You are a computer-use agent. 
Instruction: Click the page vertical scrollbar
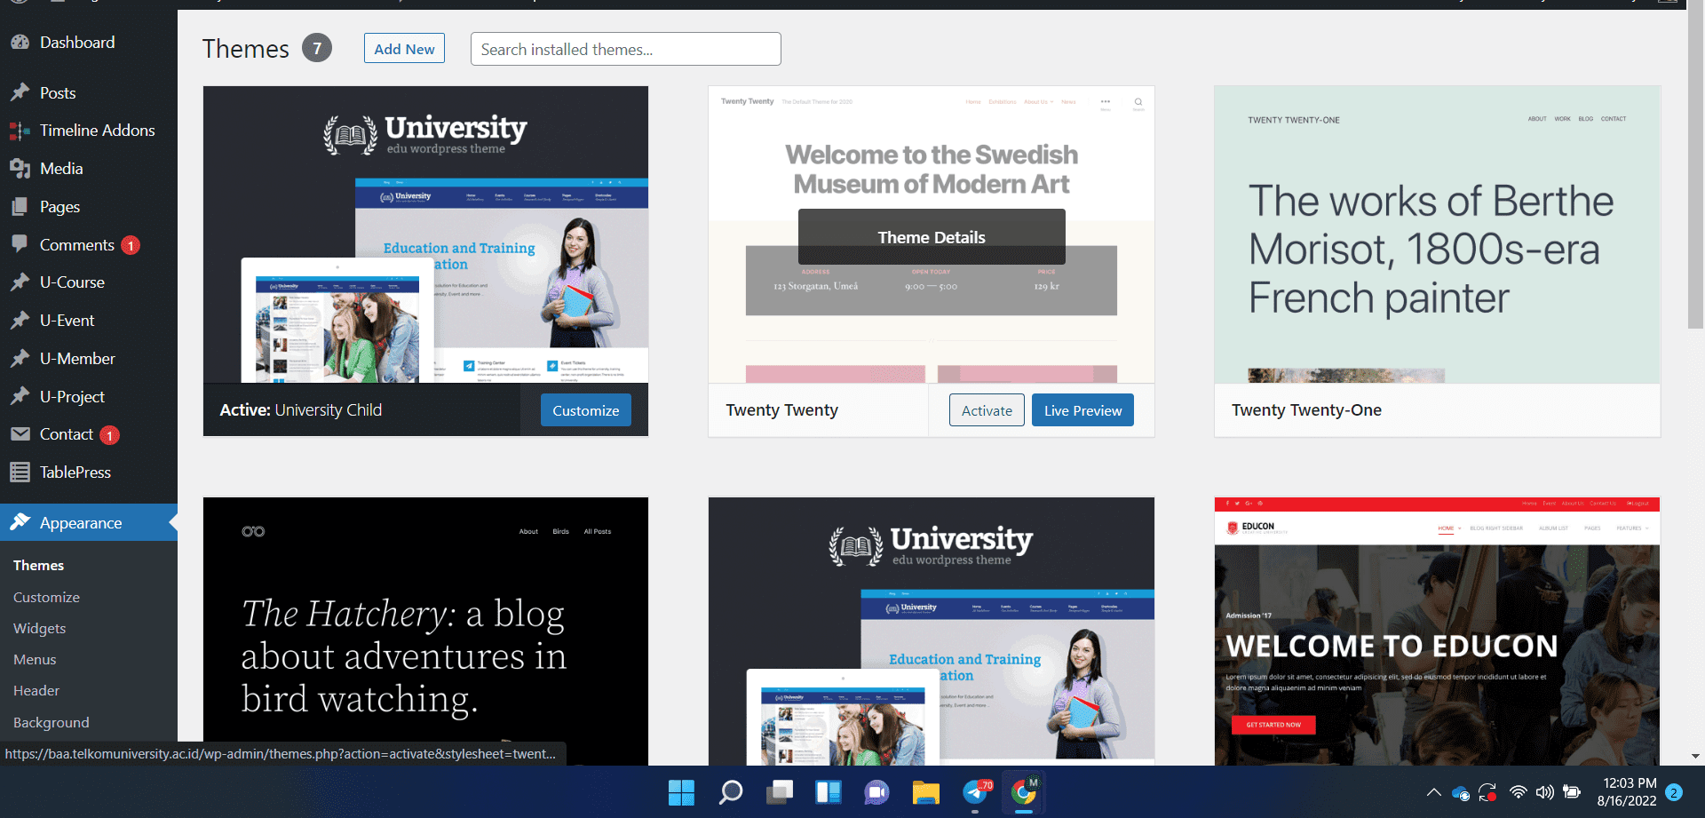click(1695, 169)
